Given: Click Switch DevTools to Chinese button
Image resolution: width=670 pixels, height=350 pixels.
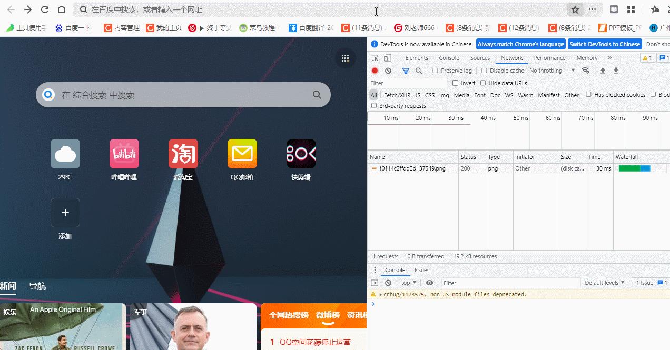Looking at the screenshot, I should coord(605,44).
